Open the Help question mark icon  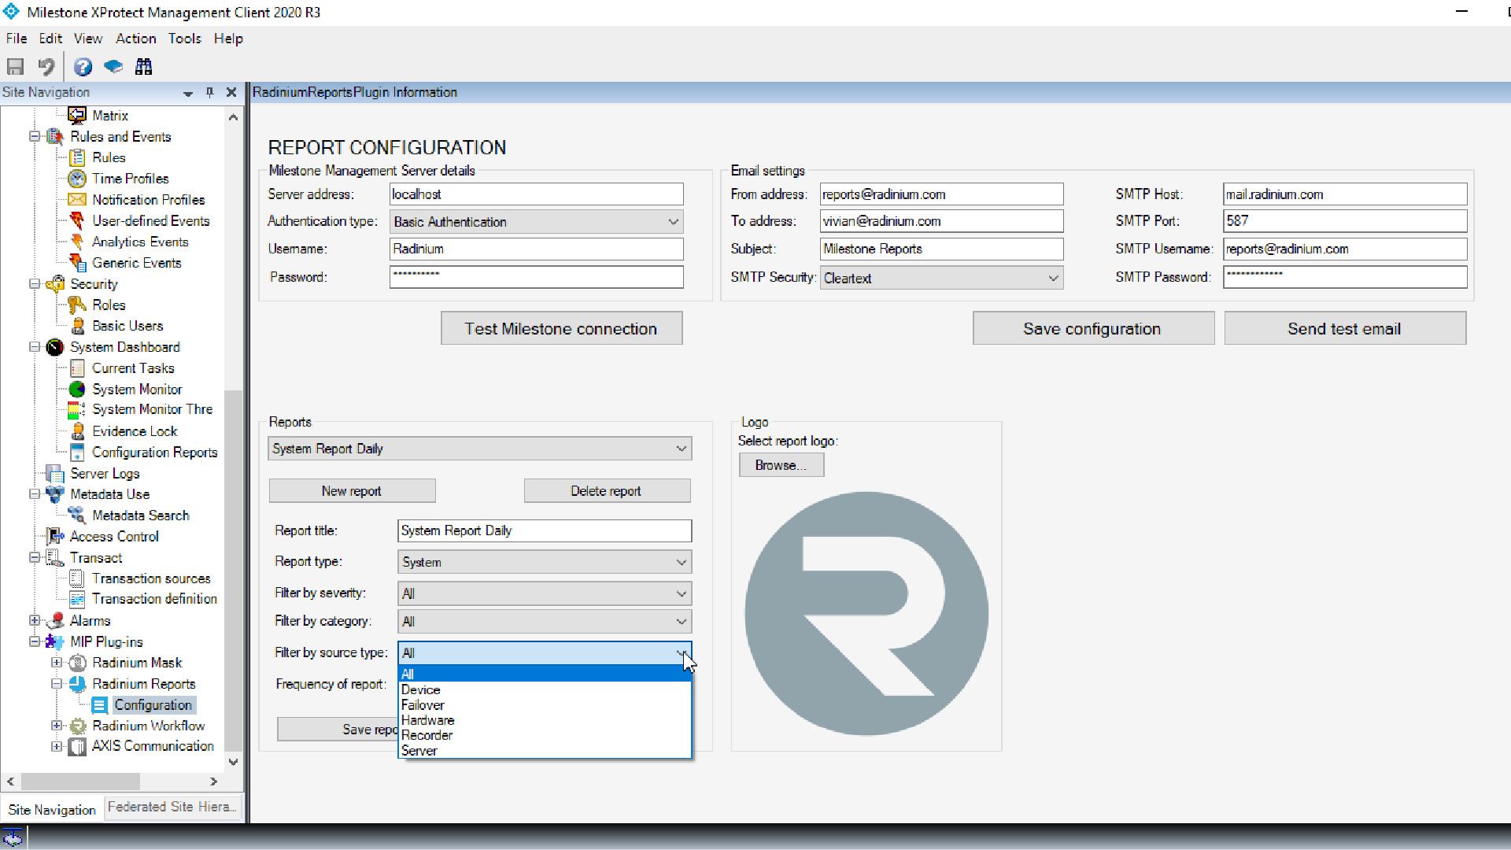pyautogui.click(x=83, y=67)
